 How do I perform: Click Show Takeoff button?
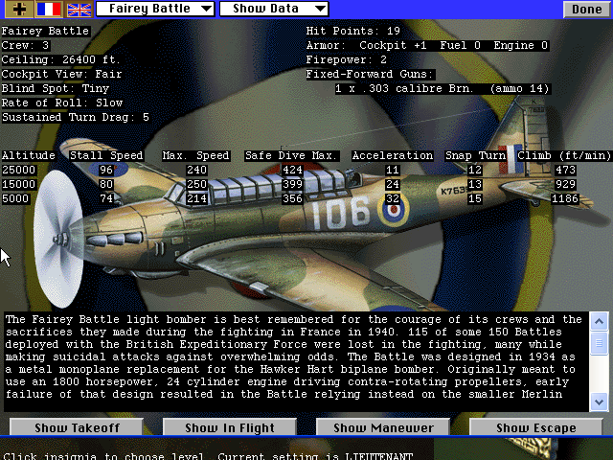(77, 427)
